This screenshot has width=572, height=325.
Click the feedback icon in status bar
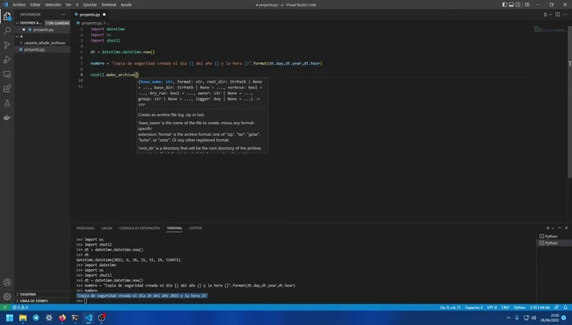pyautogui.click(x=556, y=308)
